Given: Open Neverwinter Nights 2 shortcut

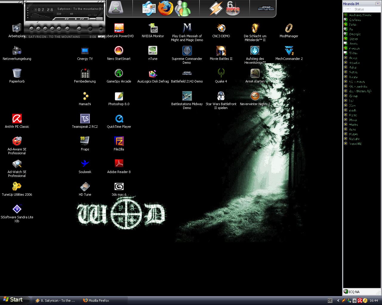Looking at the screenshot, I should 255,98.
